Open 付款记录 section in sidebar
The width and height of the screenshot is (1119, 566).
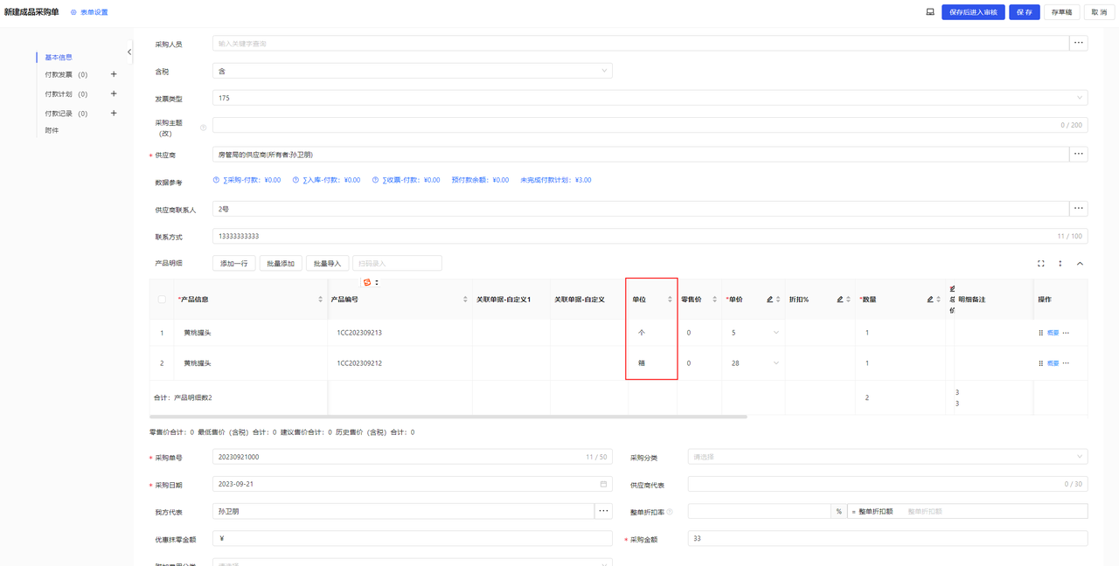click(x=66, y=114)
